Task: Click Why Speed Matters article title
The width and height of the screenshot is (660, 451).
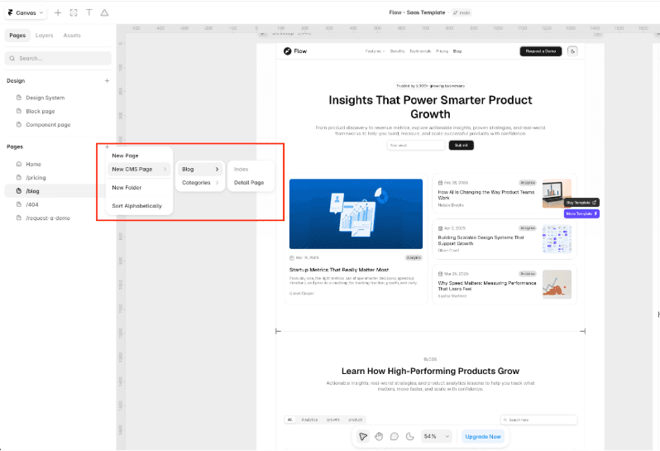Action: tap(486, 286)
